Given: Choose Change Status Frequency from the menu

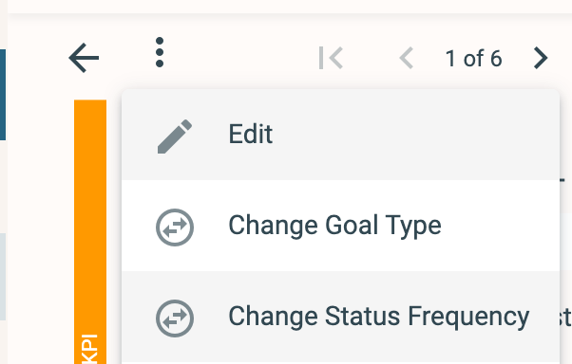Looking at the screenshot, I should click(x=379, y=317).
